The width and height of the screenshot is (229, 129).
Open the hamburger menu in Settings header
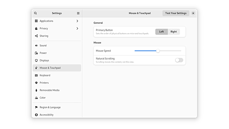pyautogui.click(x=78, y=13)
